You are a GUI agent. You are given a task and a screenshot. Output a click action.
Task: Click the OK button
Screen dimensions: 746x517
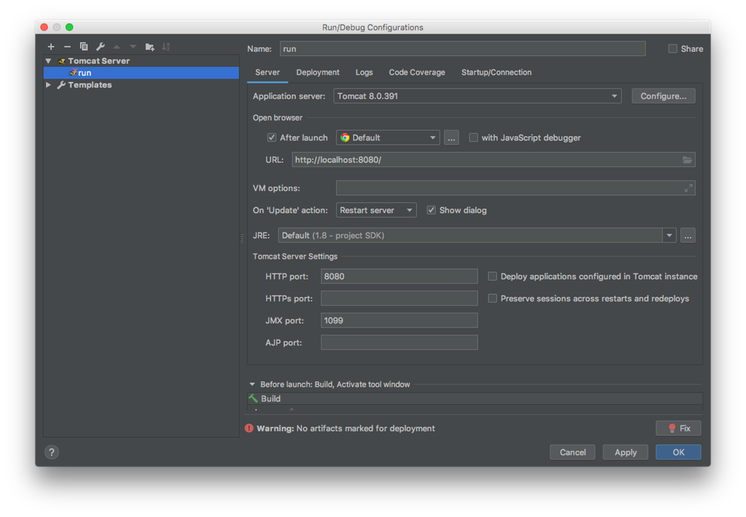click(x=678, y=452)
